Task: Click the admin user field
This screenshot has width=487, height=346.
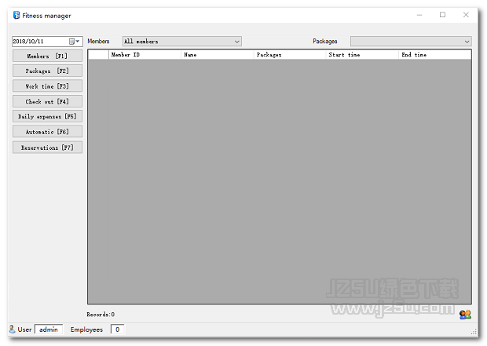Action: [x=49, y=330]
